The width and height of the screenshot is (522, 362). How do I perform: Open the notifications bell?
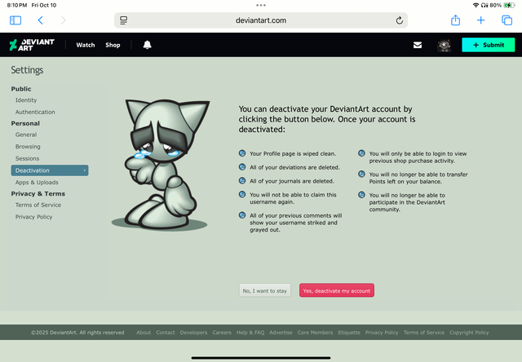click(x=147, y=45)
